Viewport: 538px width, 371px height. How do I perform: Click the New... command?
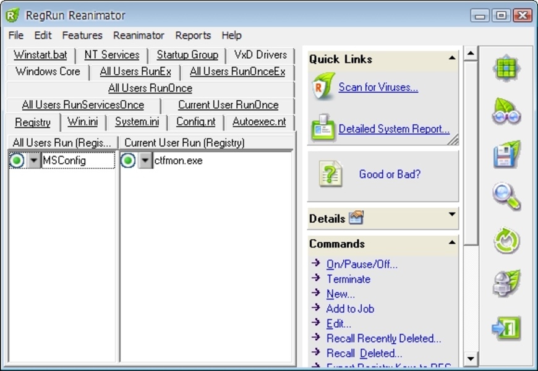(x=340, y=294)
